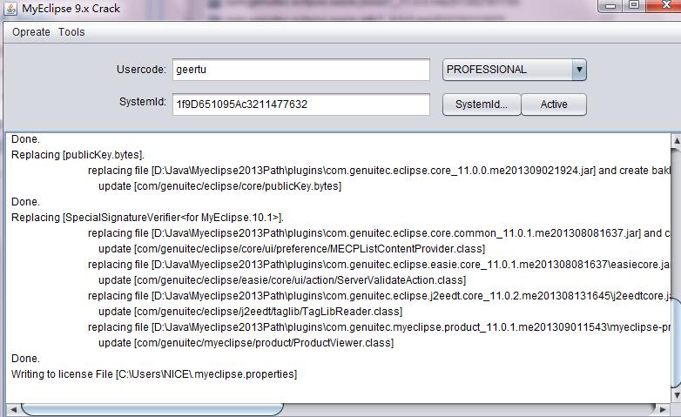Click the horizontal scrollbar right arrow
This screenshot has height=417, width=681.
click(663, 409)
